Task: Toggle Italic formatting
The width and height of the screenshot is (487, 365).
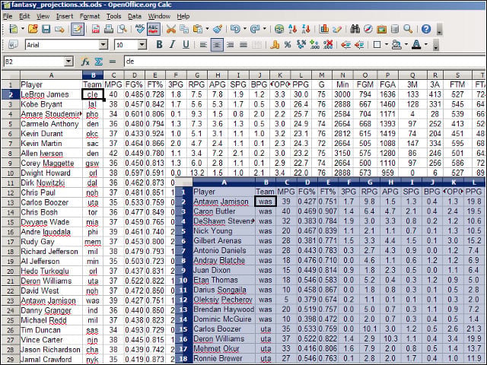Action: 173,45
